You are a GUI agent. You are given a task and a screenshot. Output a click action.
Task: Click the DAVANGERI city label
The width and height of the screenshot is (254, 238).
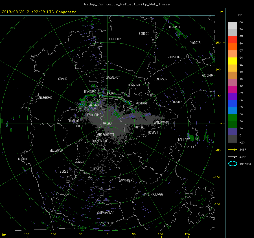click(126, 181)
